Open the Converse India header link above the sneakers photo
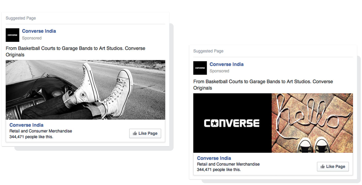 tap(39, 31)
